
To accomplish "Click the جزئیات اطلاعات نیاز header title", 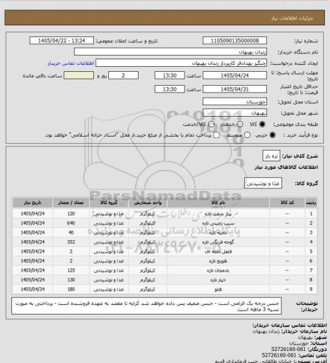I will (292, 18).
